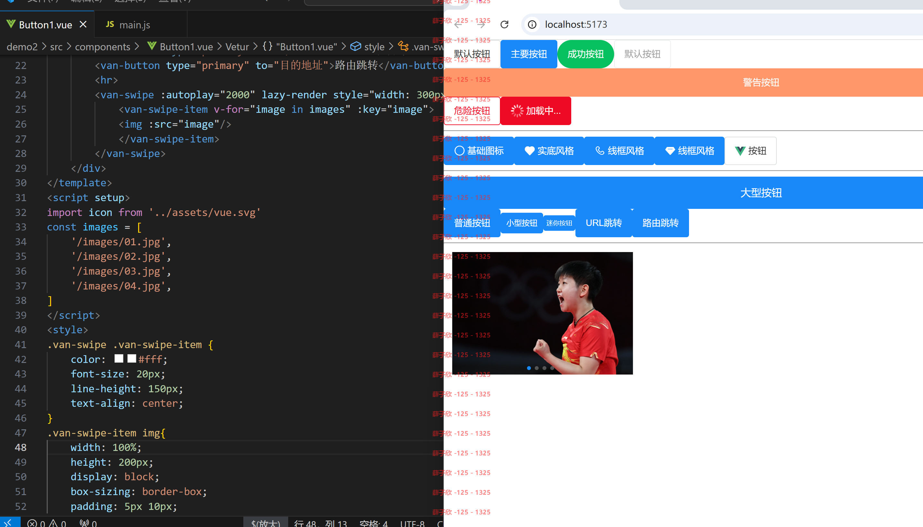Open first #fff color swatch picker

(119, 359)
